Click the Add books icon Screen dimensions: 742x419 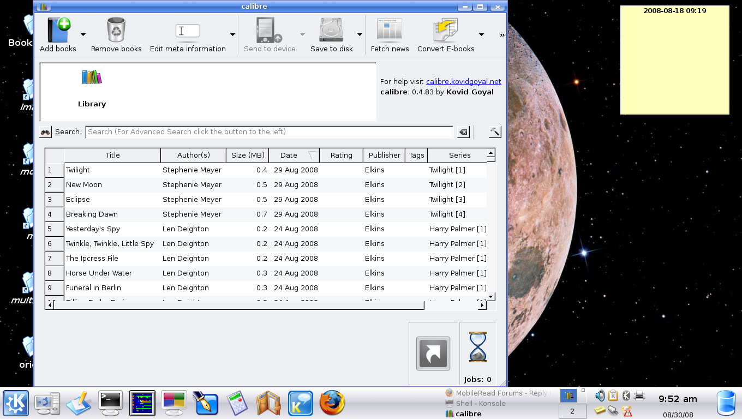[x=58, y=31]
